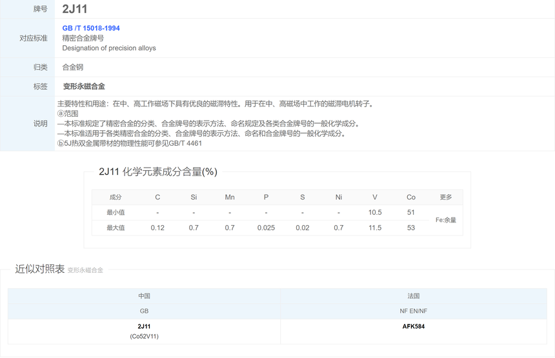Open the AFK584 French equivalent grade
The height and width of the screenshot is (358, 555).
[x=414, y=326]
